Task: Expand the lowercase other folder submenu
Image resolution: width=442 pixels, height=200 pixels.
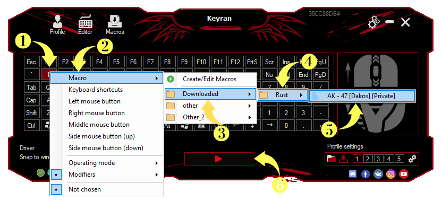Action: [210, 106]
